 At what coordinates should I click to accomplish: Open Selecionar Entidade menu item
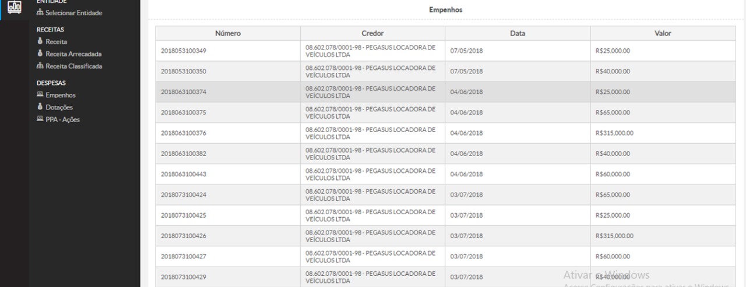[73, 13]
